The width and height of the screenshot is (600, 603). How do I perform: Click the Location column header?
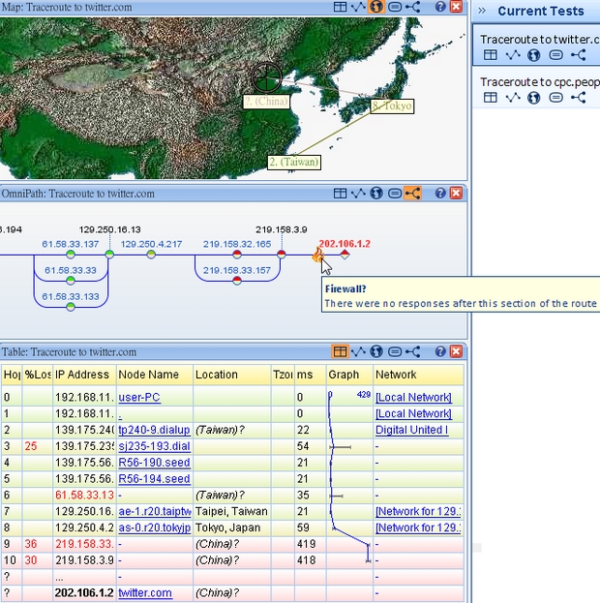[x=232, y=375]
